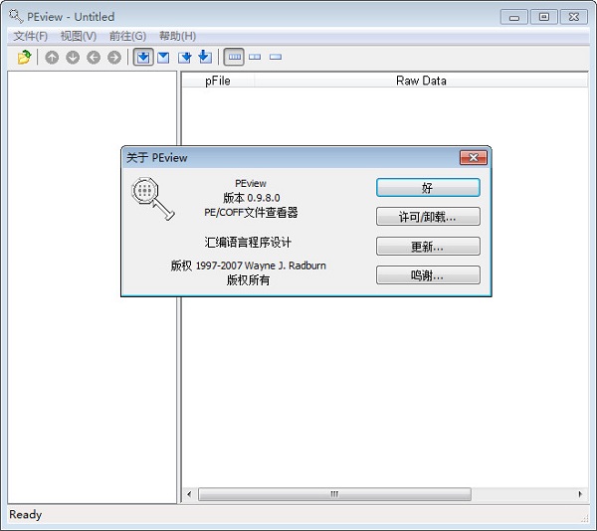Click the 好 button in About dialog
Screen dimensions: 597x531
[x=428, y=188]
